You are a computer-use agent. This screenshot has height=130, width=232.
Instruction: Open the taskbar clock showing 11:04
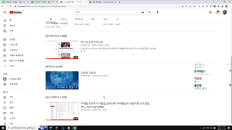(221, 128)
